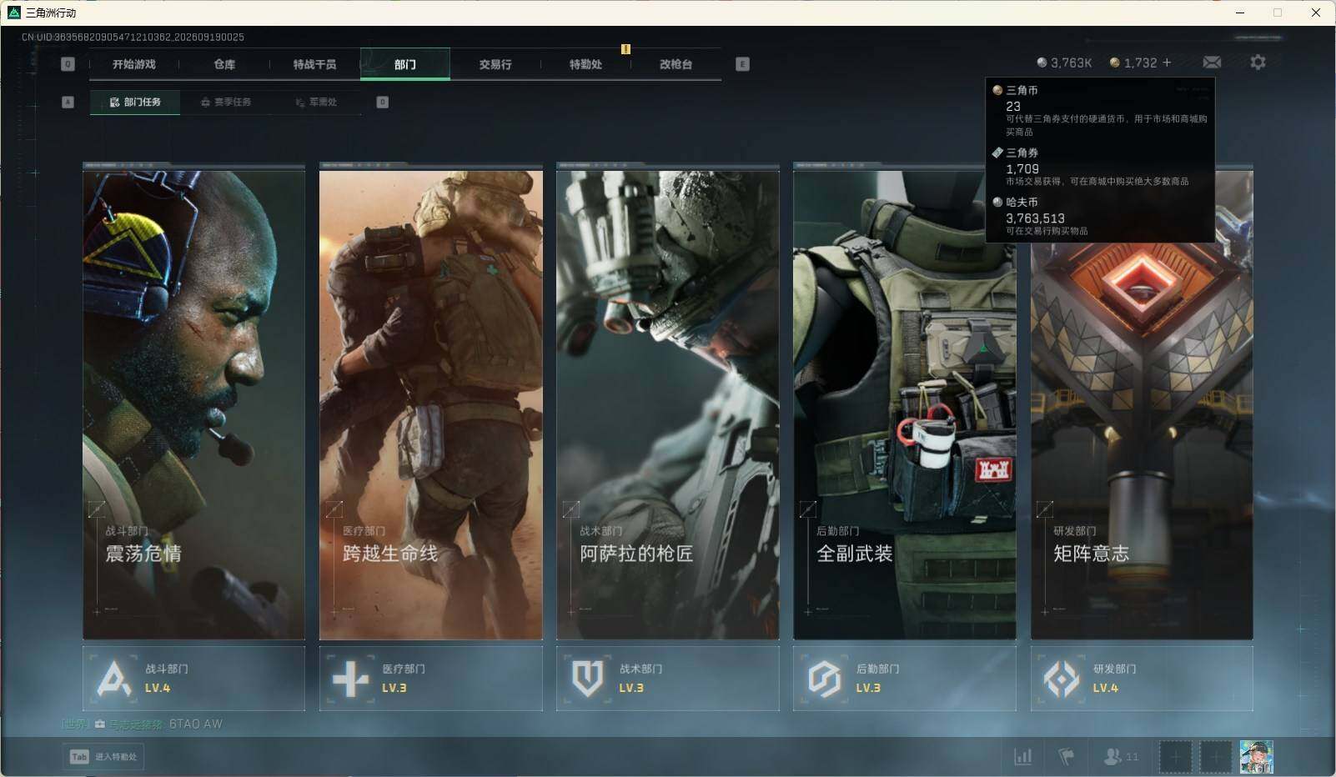Click the player avatar portrait
The image size is (1336, 777).
pyautogui.click(x=1256, y=757)
